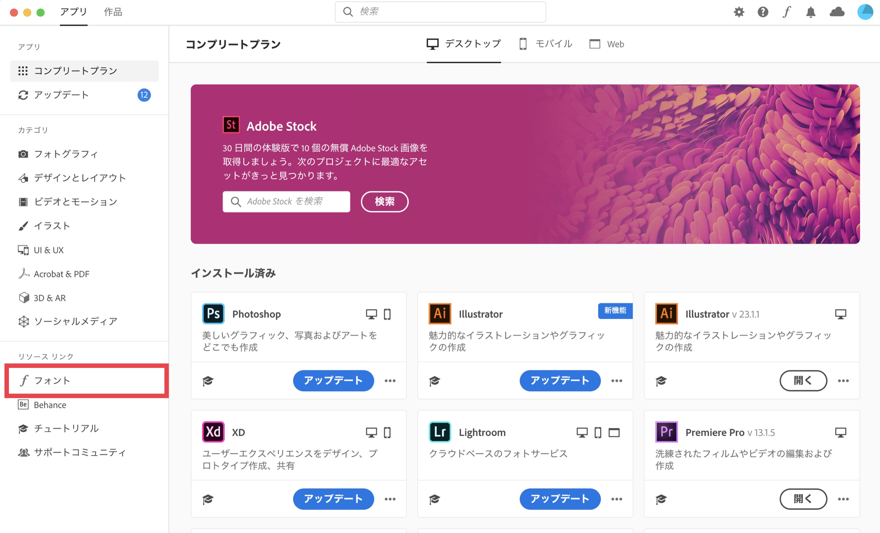Select アップデート in sidebar with 12 badge
The image size is (880, 533).
click(x=61, y=95)
